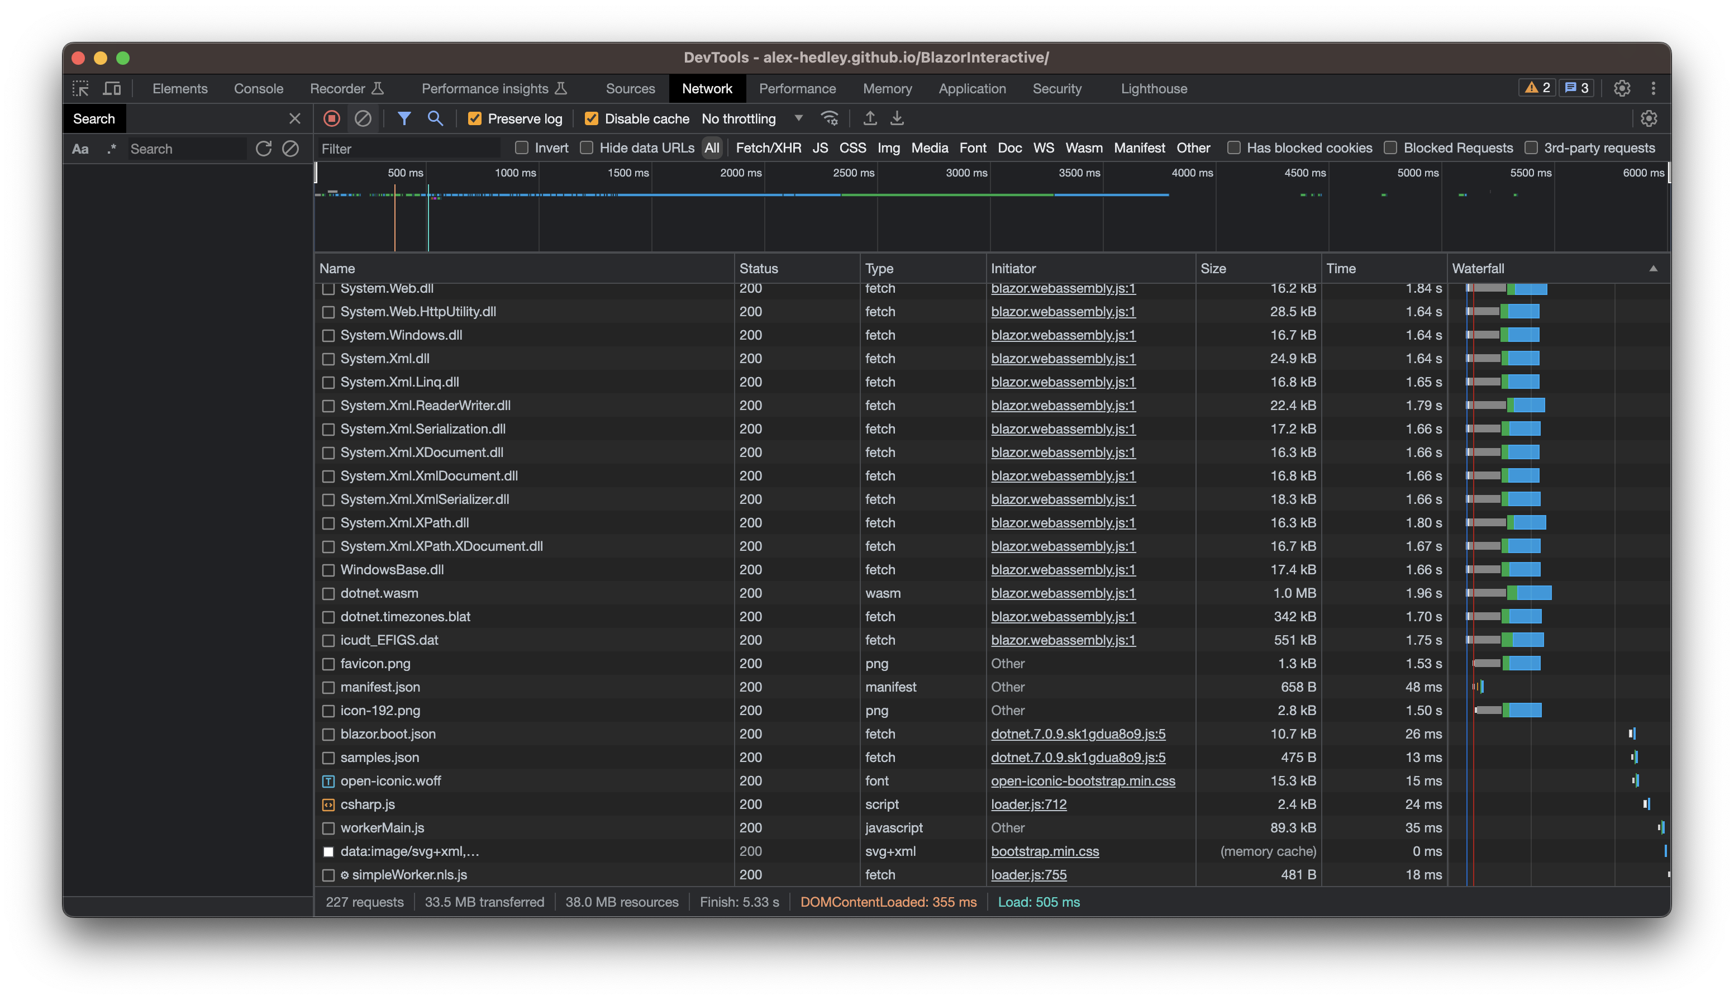Check the Blocked Requests option
Image resolution: width=1734 pixels, height=1000 pixels.
tap(1390, 147)
